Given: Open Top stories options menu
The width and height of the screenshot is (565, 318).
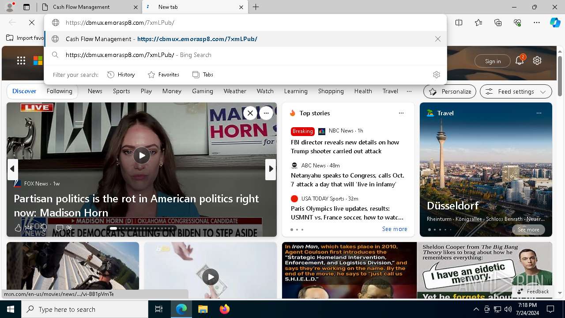Looking at the screenshot, I should click(x=401, y=113).
